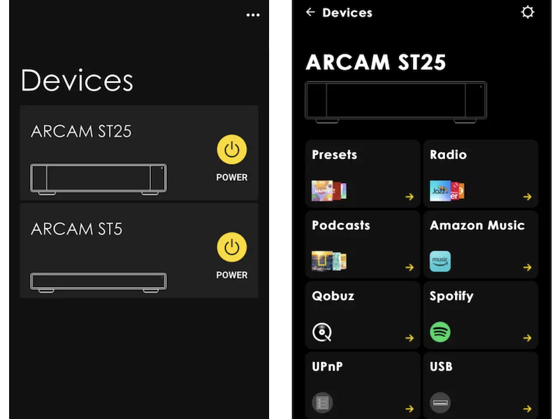
Task: Open settings gear icon
Action: pos(528,12)
